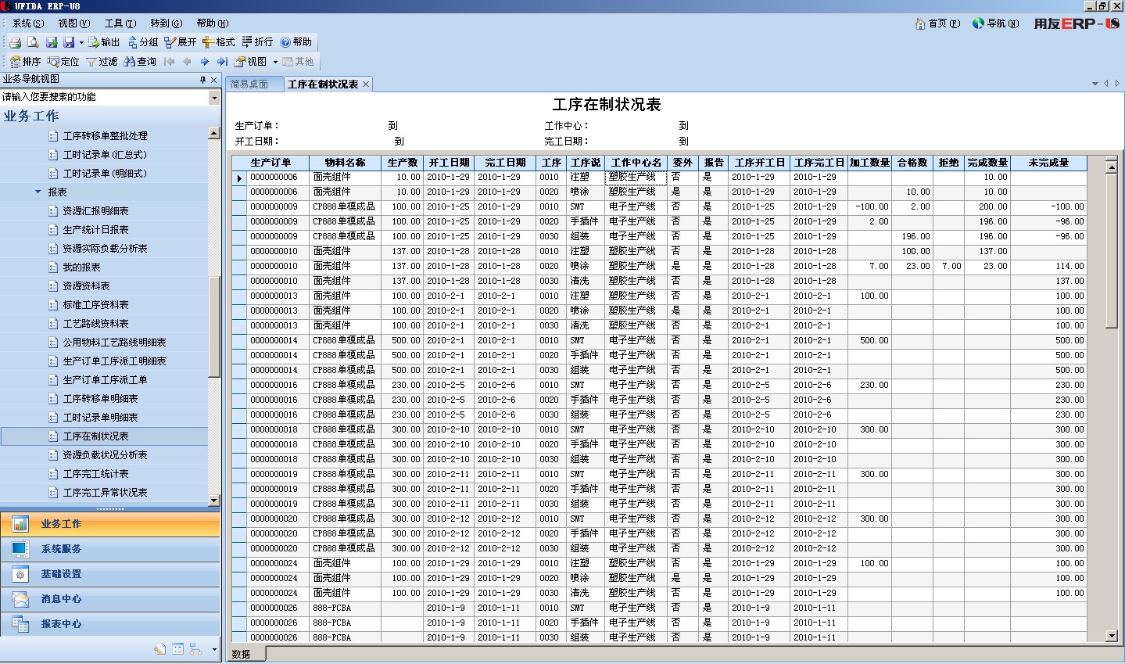The height and width of the screenshot is (664, 1125).
Task: Click the 生产订单 column header
Action: pyautogui.click(x=271, y=163)
